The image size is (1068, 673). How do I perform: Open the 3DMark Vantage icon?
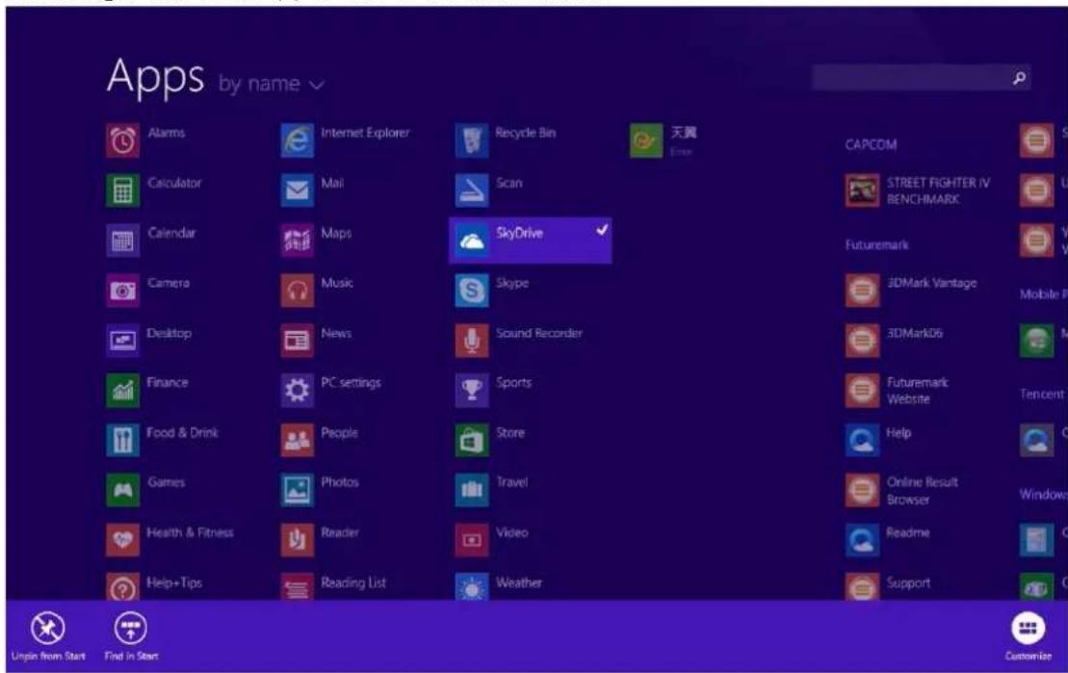click(x=862, y=291)
